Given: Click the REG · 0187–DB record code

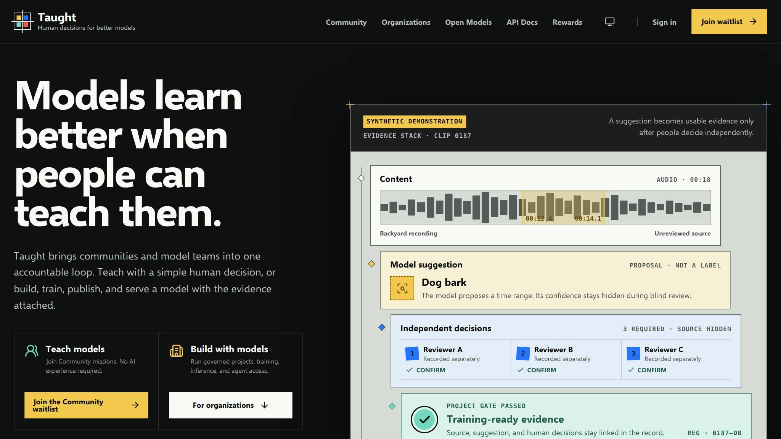Looking at the screenshot, I should pos(714,433).
